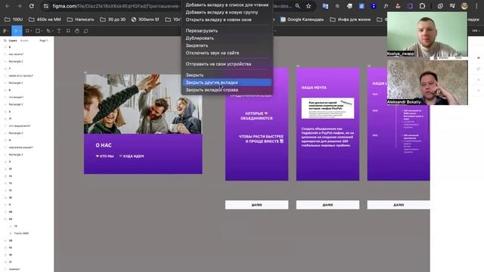Select the Comment tool

click(x=86, y=31)
